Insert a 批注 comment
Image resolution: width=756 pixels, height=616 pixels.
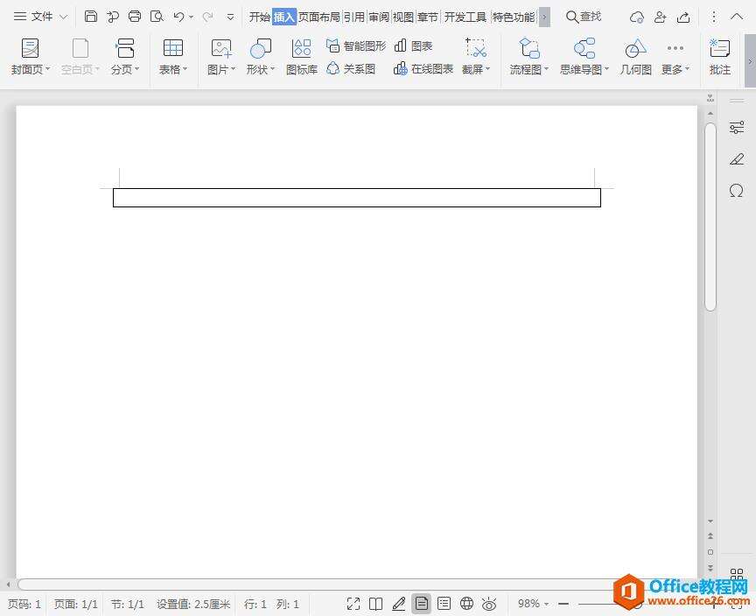tap(720, 56)
